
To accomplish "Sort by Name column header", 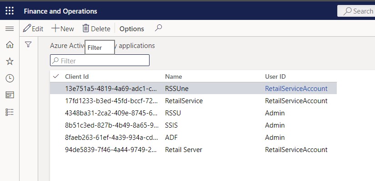I will point(173,76).
